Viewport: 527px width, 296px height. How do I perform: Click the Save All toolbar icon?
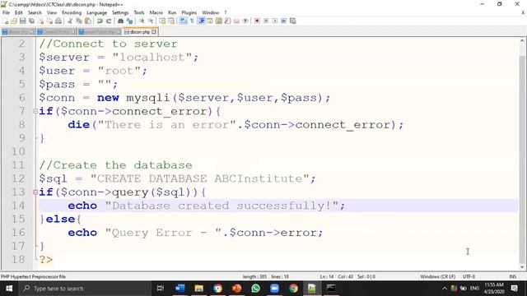(31, 21)
